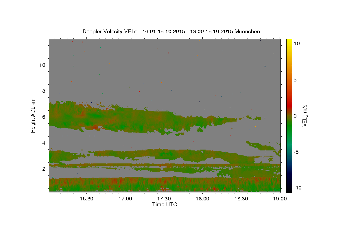347x231 pixels.
Task: Click the 'Muenchen' station name in title
Action: [x=247, y=31]
